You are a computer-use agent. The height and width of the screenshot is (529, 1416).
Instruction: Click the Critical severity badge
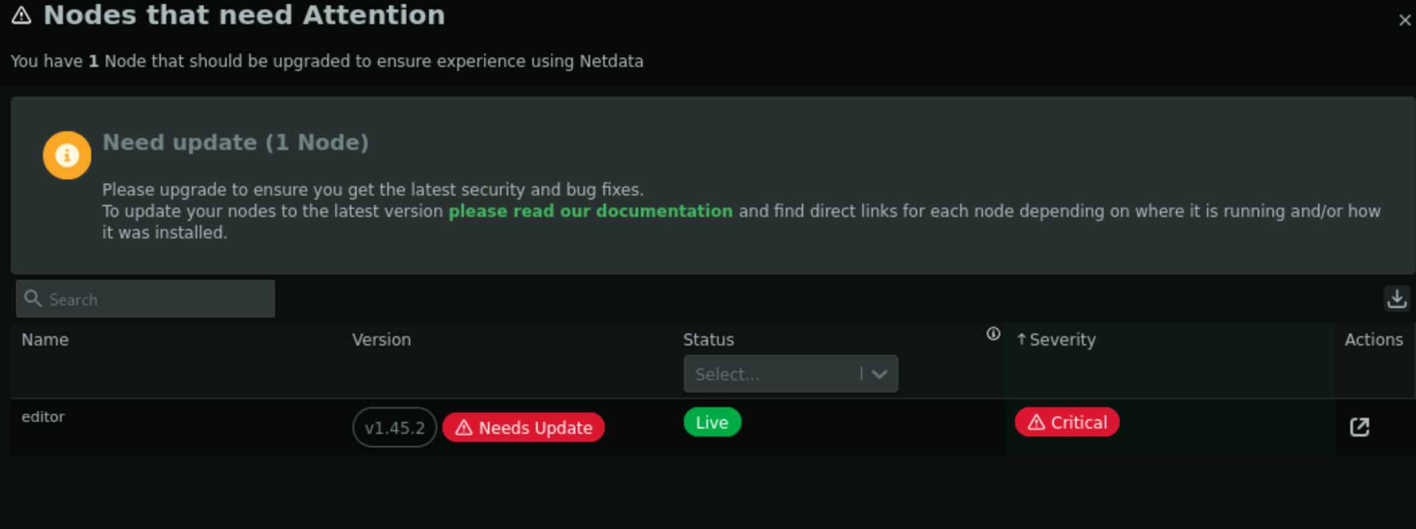[1067, 423]
